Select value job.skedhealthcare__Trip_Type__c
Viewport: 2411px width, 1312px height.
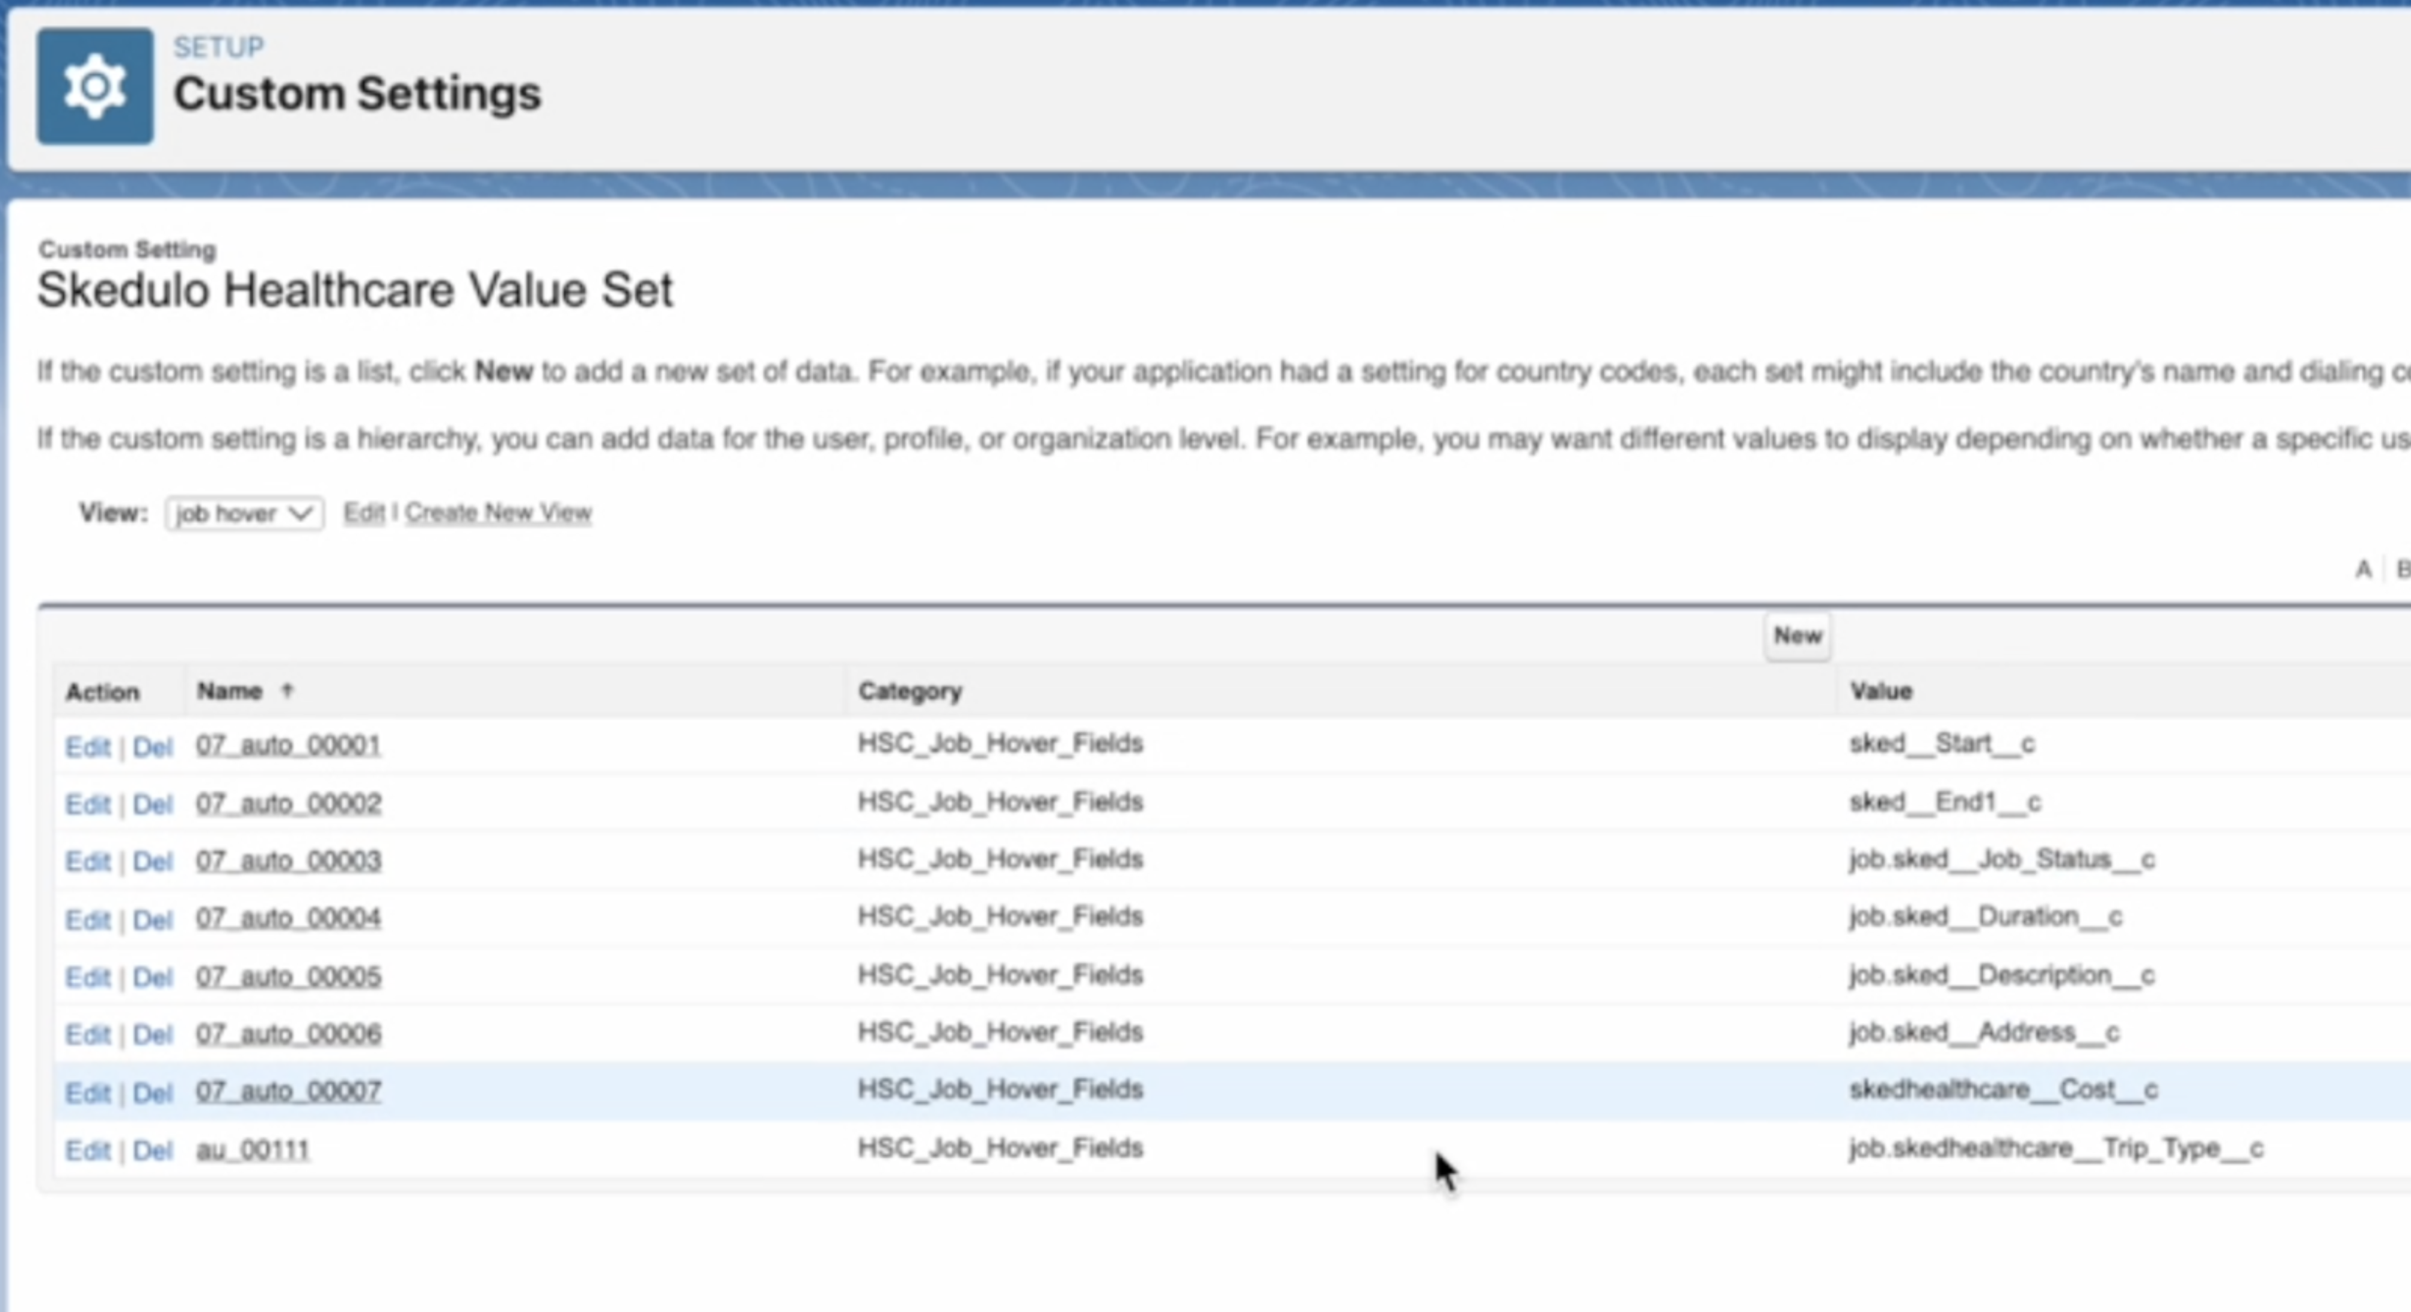(x=2056, y=1148)
